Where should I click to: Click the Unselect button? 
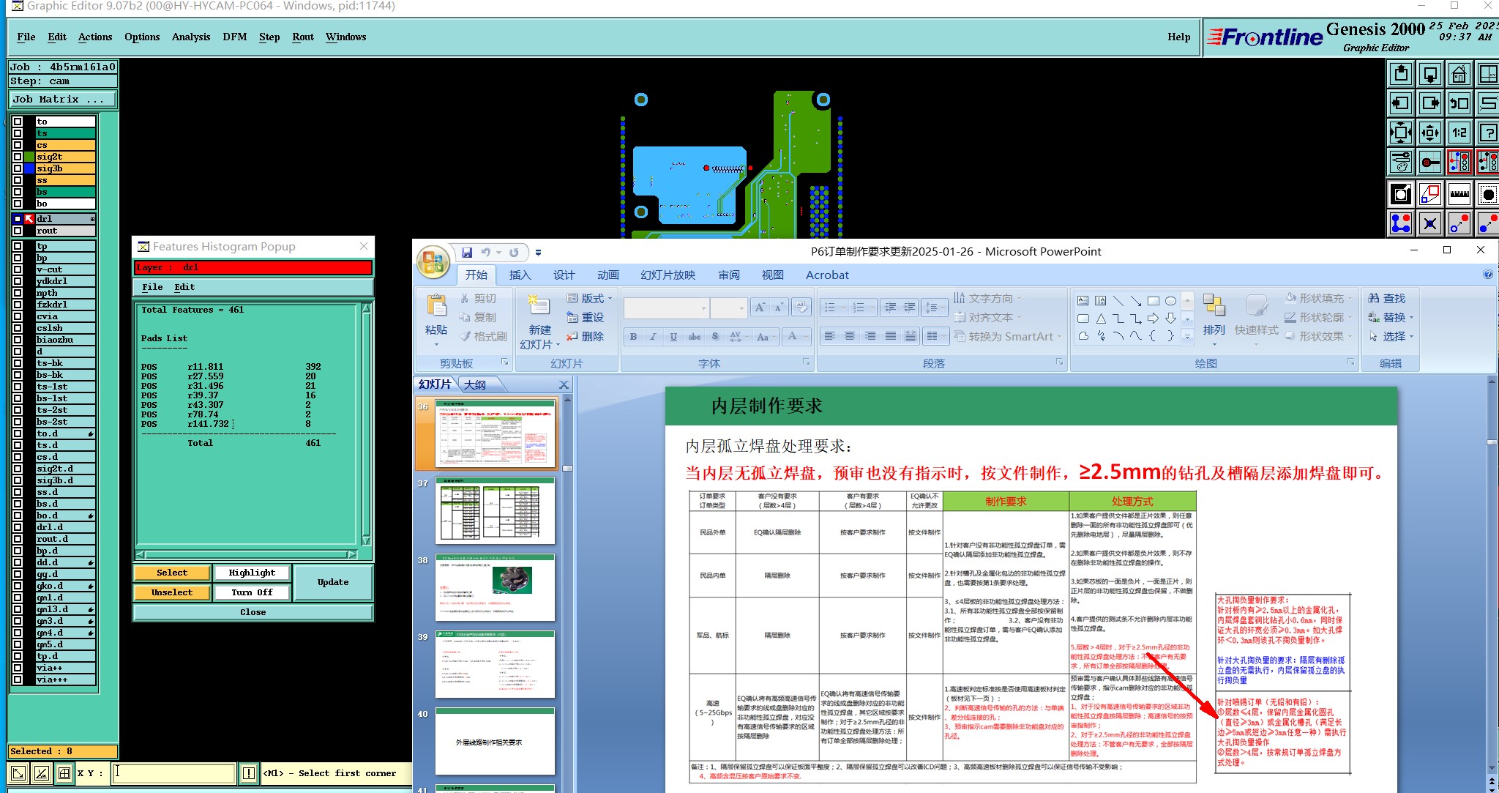pyautogui.click(x=172, y=592)
